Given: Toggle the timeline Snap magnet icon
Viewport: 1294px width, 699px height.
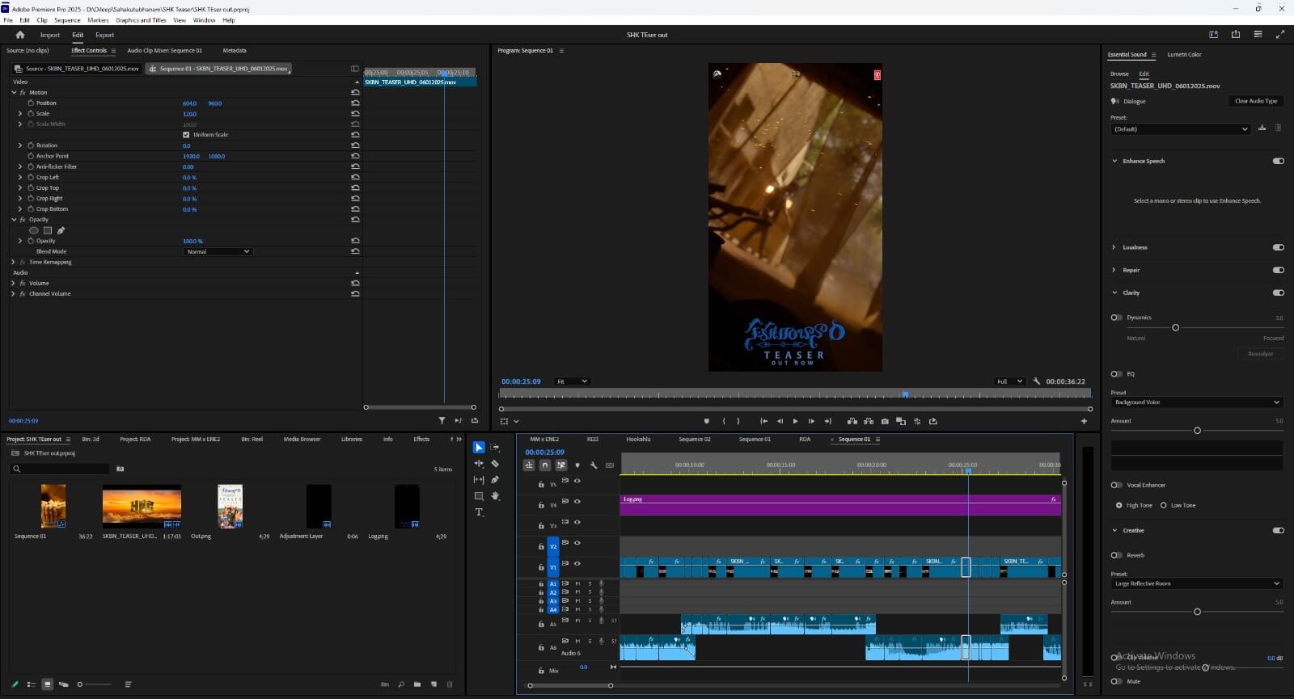Looking at the screenshot, I should (x=545, y=465).
